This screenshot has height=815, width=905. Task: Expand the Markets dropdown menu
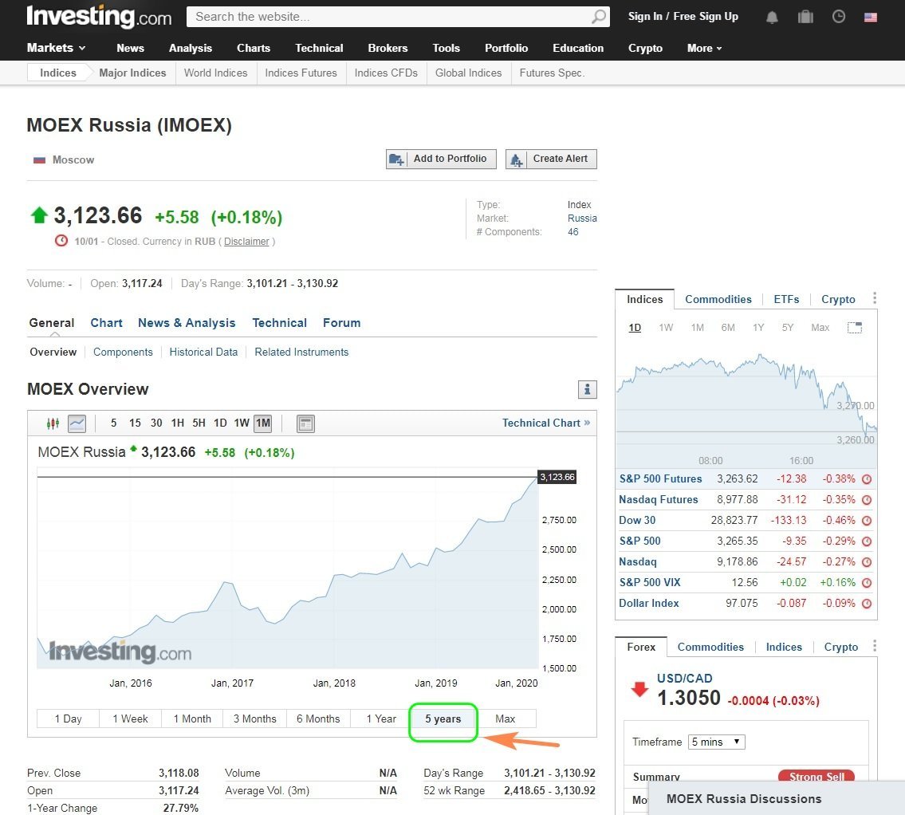coord(56,48)
